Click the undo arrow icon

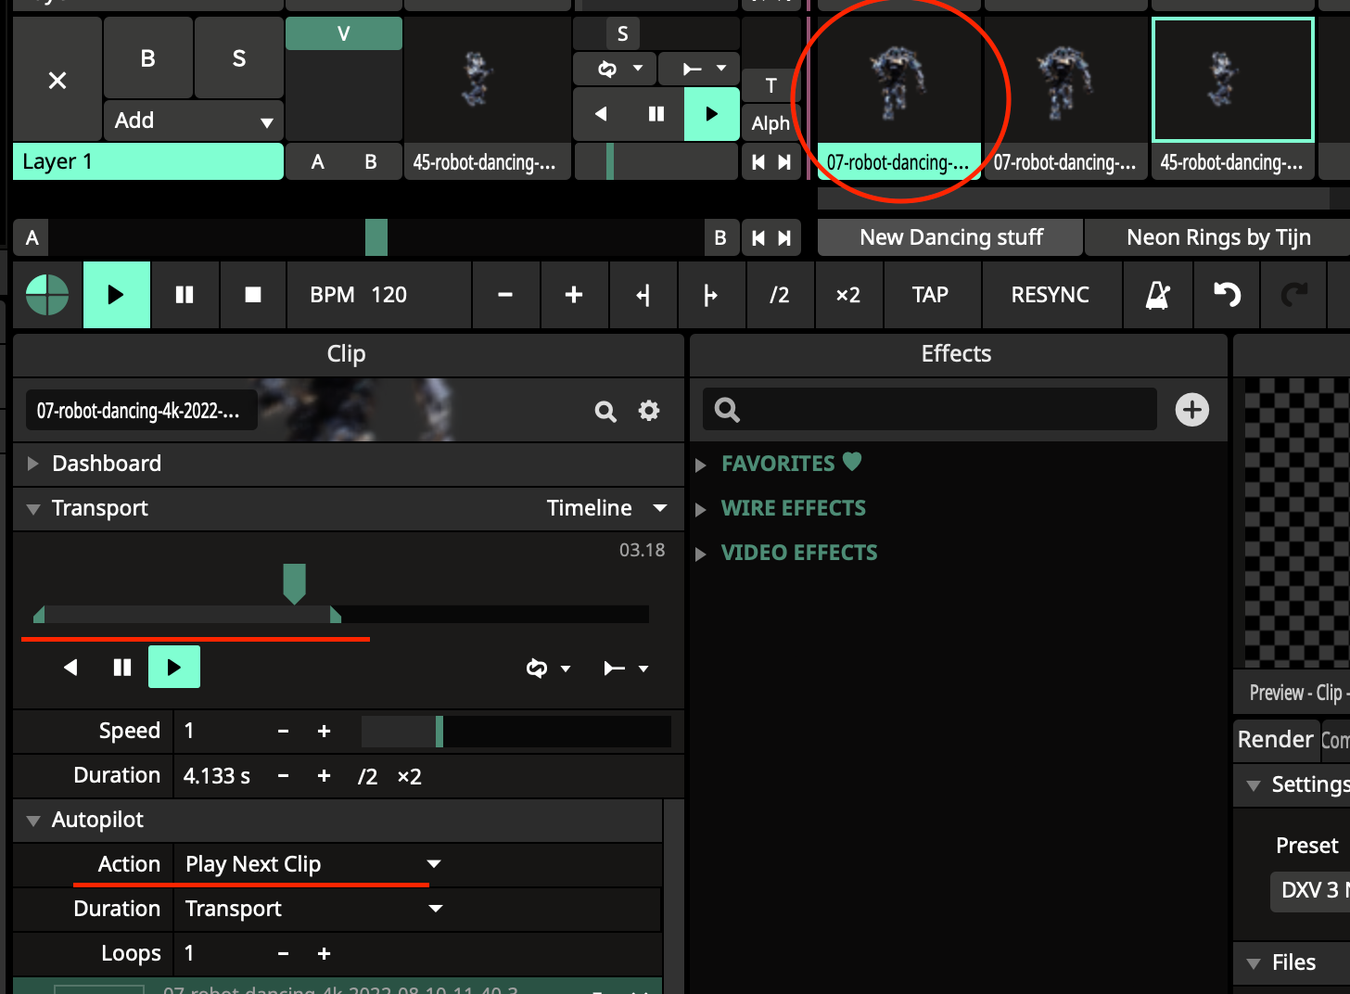pyautogui.click(x=1227, y=295)
